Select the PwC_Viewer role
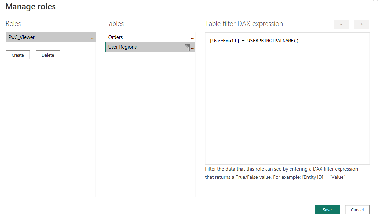 coord(22,37)
